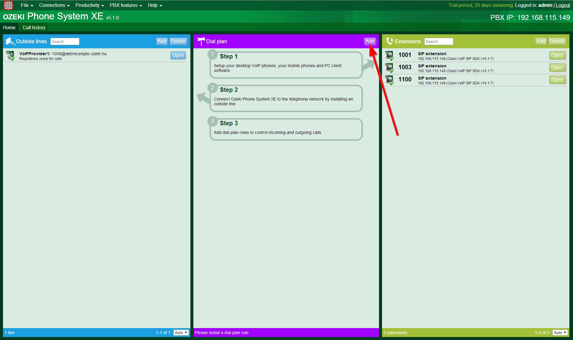The width and height of the screenshot is (573, 340).
Task: Click the Extensions phone icon
Action: 389,41
